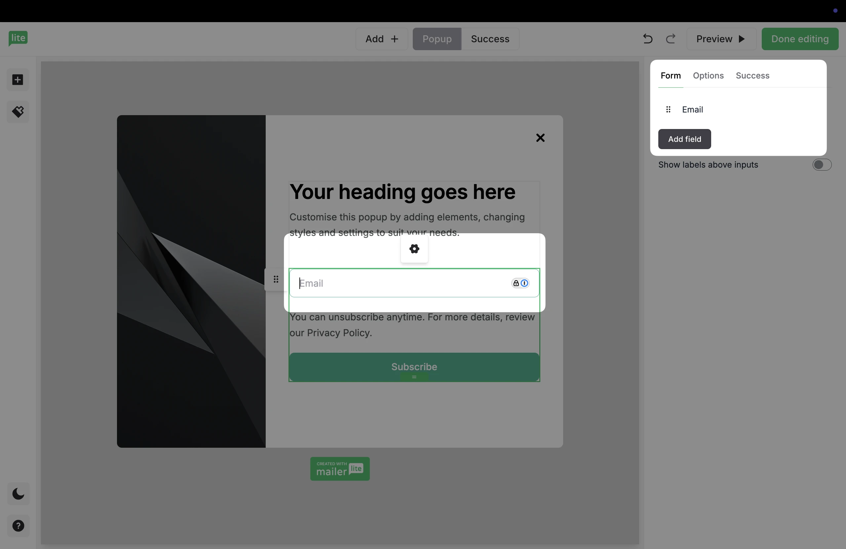Image resolution: width=846 pixels, height=549 pixels.
Task: Open the help question mark icon
Action: 18,526
